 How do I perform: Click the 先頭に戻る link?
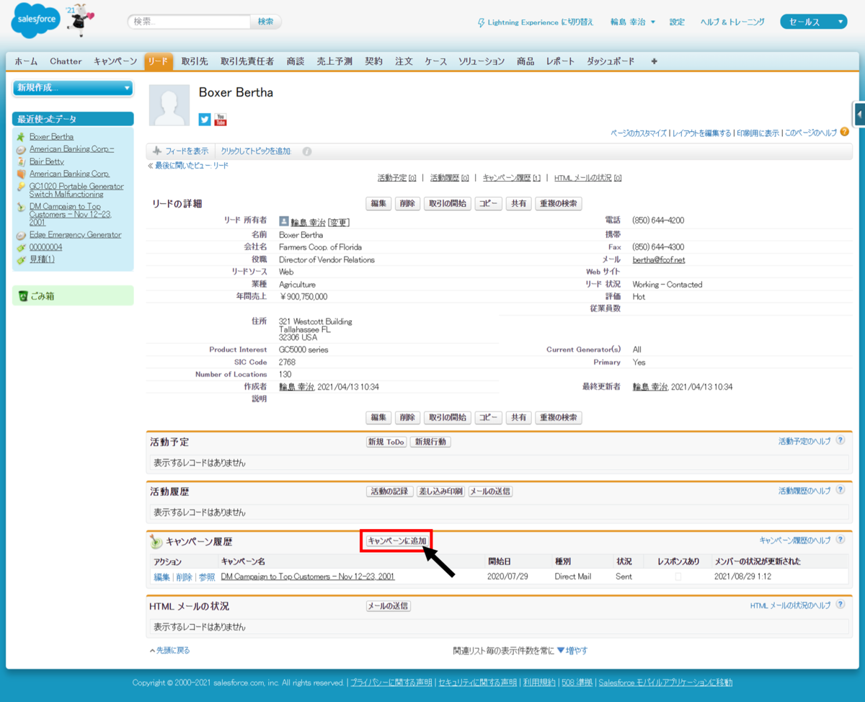[173, 651]
